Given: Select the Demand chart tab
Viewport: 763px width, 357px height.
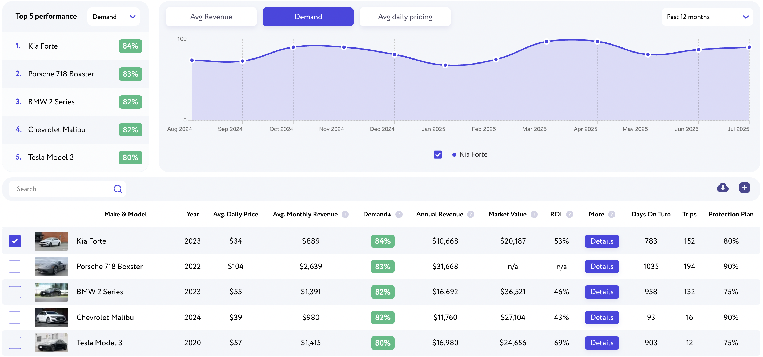Looking at the screenshot, I should pyautogui.click(x=308, y=17).
